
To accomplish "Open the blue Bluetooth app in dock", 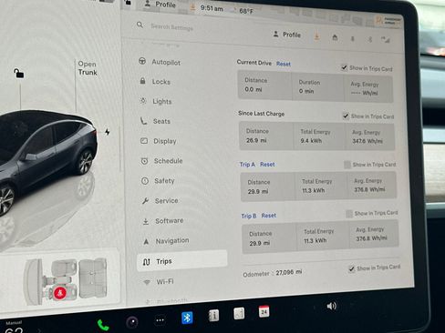I will (x=187, y=318).
